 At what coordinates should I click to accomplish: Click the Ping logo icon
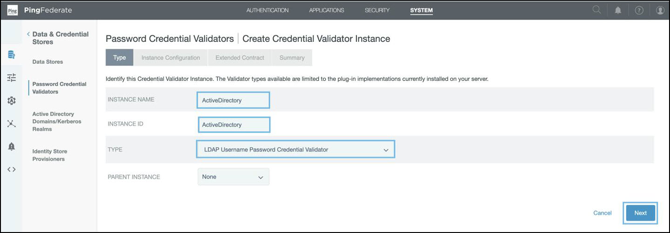point(13,10)
